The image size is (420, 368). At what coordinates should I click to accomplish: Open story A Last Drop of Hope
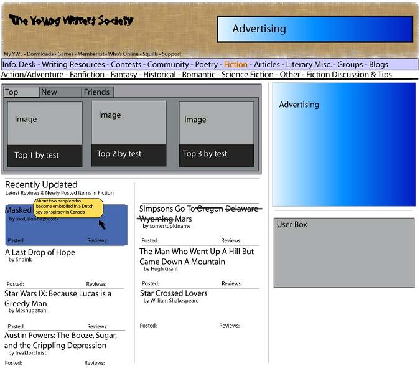tap(40, 252)
